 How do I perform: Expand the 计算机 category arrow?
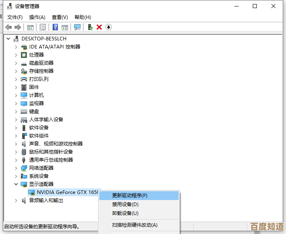(16, 95)
